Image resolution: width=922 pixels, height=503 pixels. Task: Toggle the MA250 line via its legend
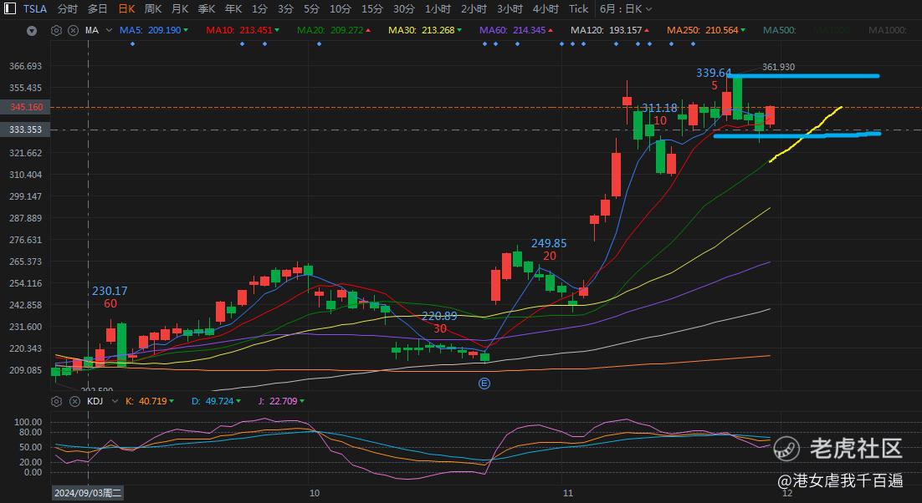(707, 30)
